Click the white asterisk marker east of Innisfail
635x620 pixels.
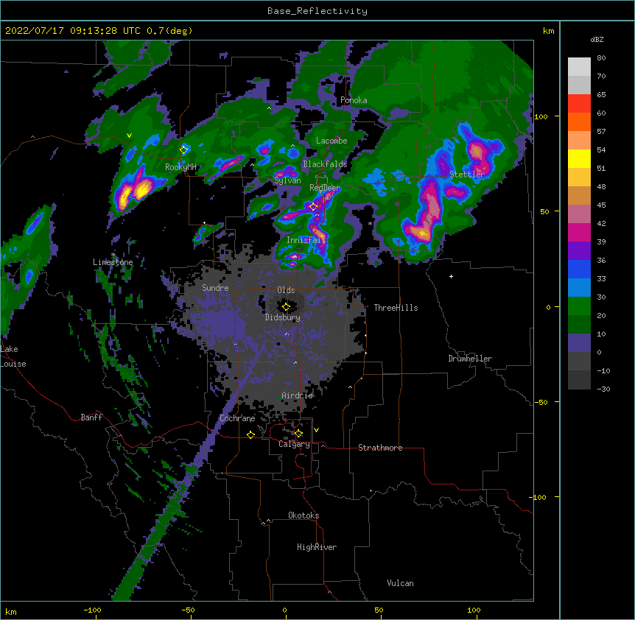tap(370, 223)
